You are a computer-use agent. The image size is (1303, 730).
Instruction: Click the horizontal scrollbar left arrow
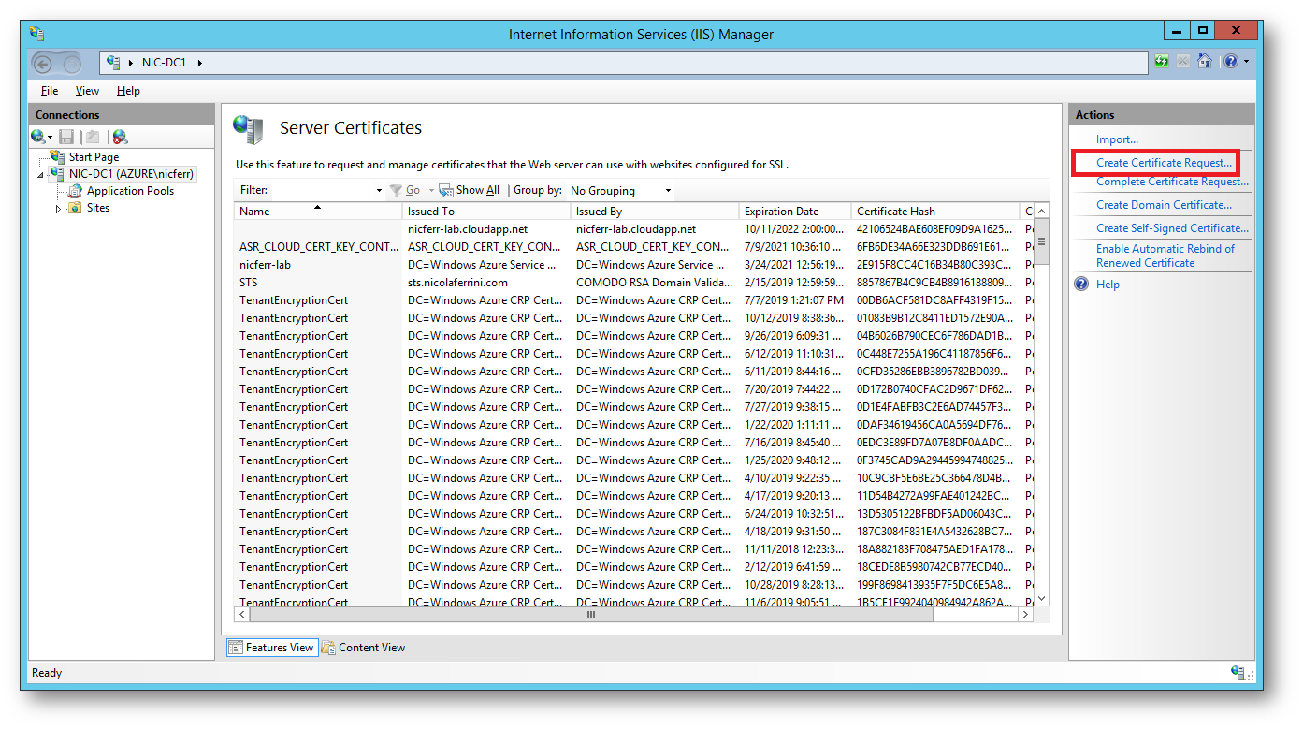coord(242,615)
